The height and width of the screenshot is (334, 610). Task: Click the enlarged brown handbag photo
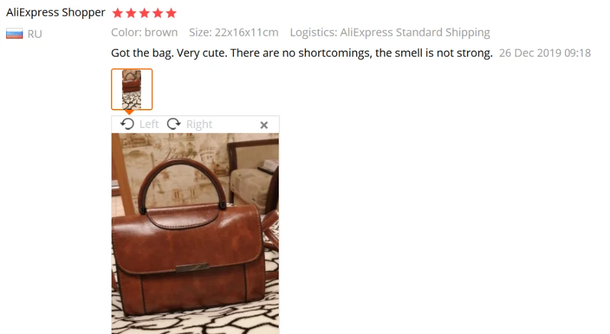195,233
